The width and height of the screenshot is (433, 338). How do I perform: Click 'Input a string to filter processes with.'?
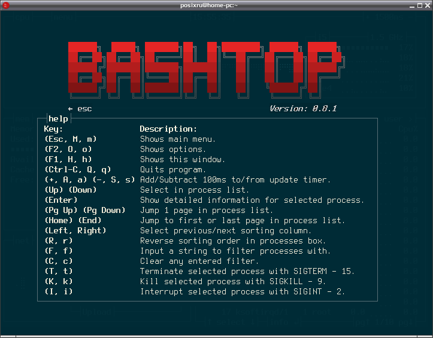coord(235,251)
